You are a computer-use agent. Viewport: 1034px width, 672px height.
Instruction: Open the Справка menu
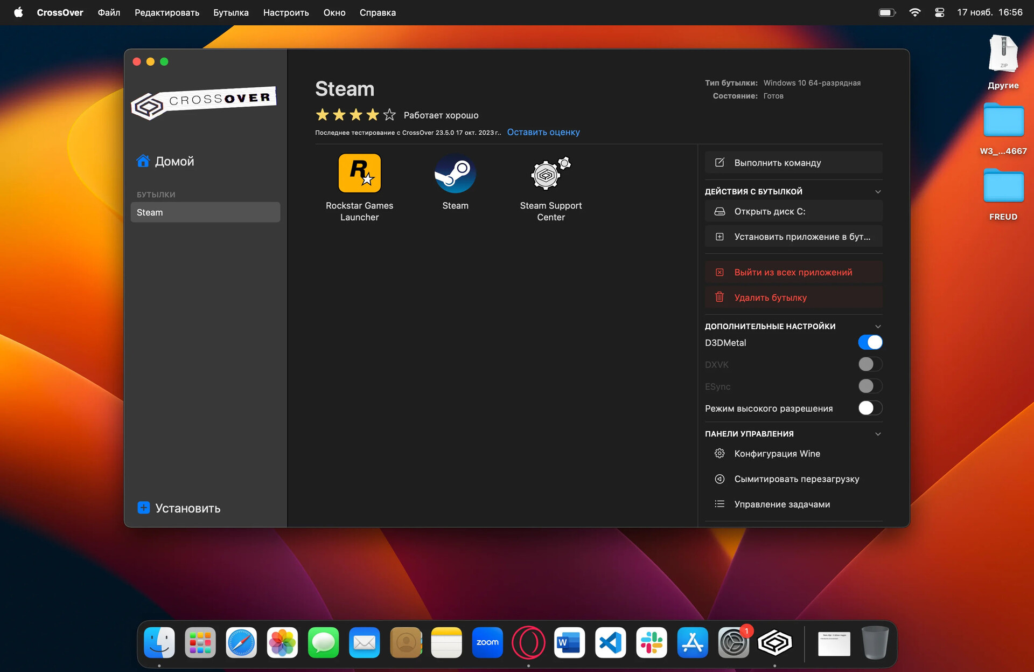coord(378,12)
